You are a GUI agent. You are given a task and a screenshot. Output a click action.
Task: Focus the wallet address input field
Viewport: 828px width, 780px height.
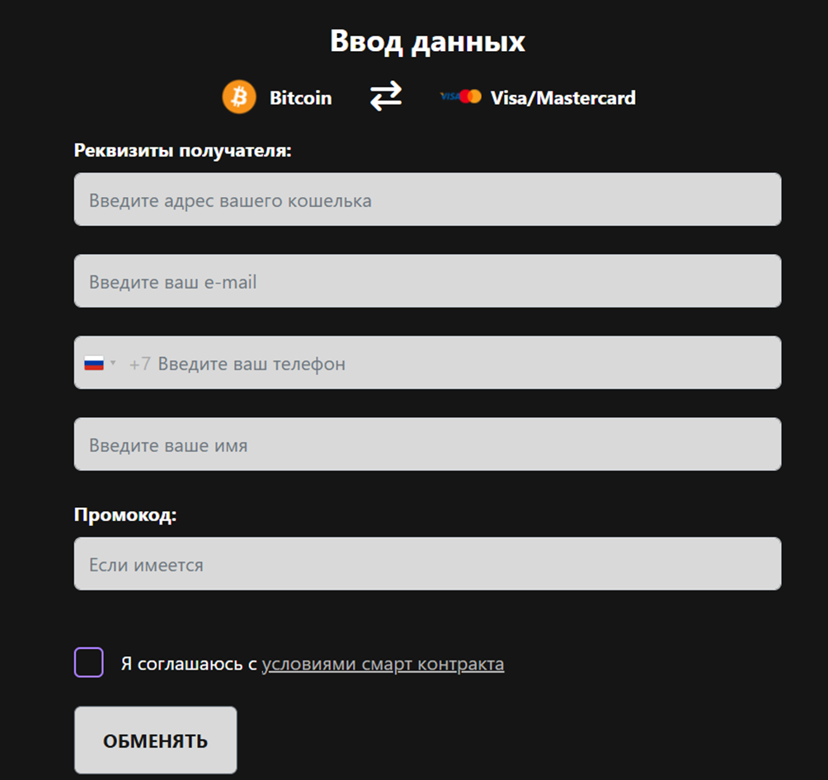pyautogui.click(x=428, y=200)
